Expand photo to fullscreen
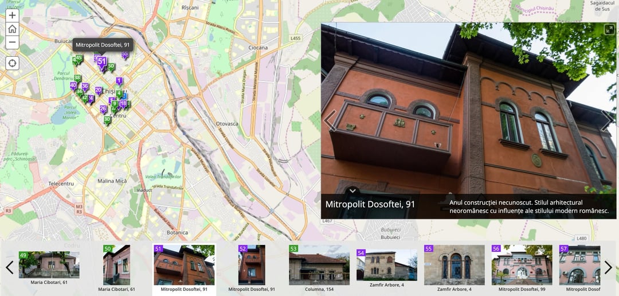 [609, 30]
